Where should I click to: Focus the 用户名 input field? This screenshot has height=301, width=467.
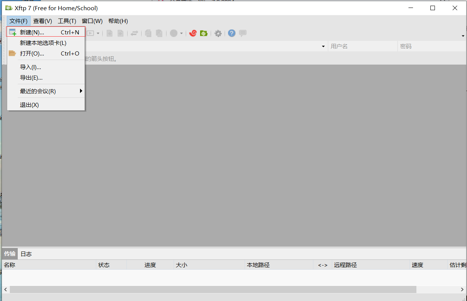pyautogui.click(x=363, y=46)
